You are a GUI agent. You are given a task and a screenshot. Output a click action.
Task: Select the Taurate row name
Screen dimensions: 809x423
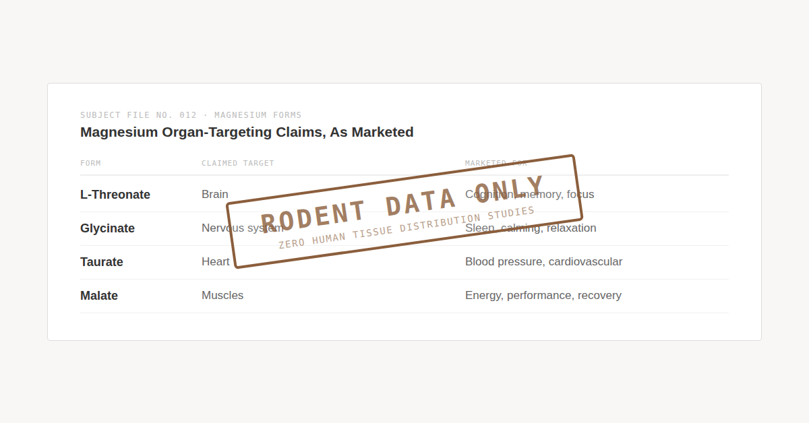(102, 262)
